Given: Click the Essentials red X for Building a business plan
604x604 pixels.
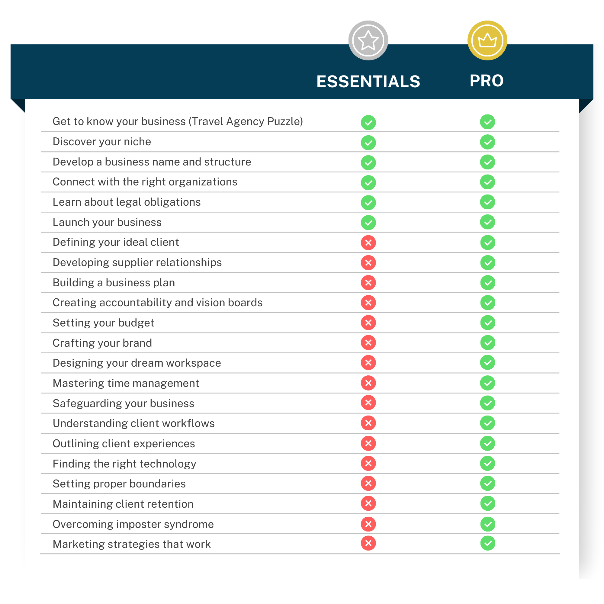Looking at the screenshot, I should click(x=368, y=283).
